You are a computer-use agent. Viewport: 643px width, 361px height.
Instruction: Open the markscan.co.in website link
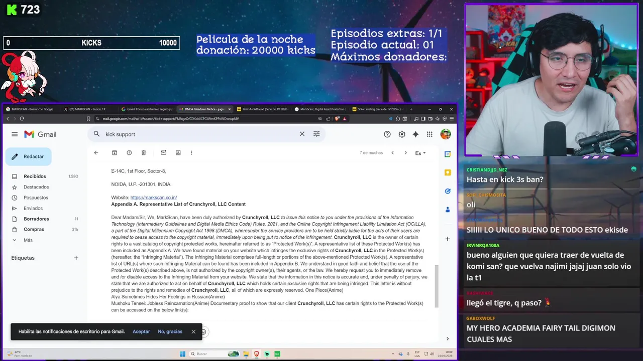tap(154, 198)
